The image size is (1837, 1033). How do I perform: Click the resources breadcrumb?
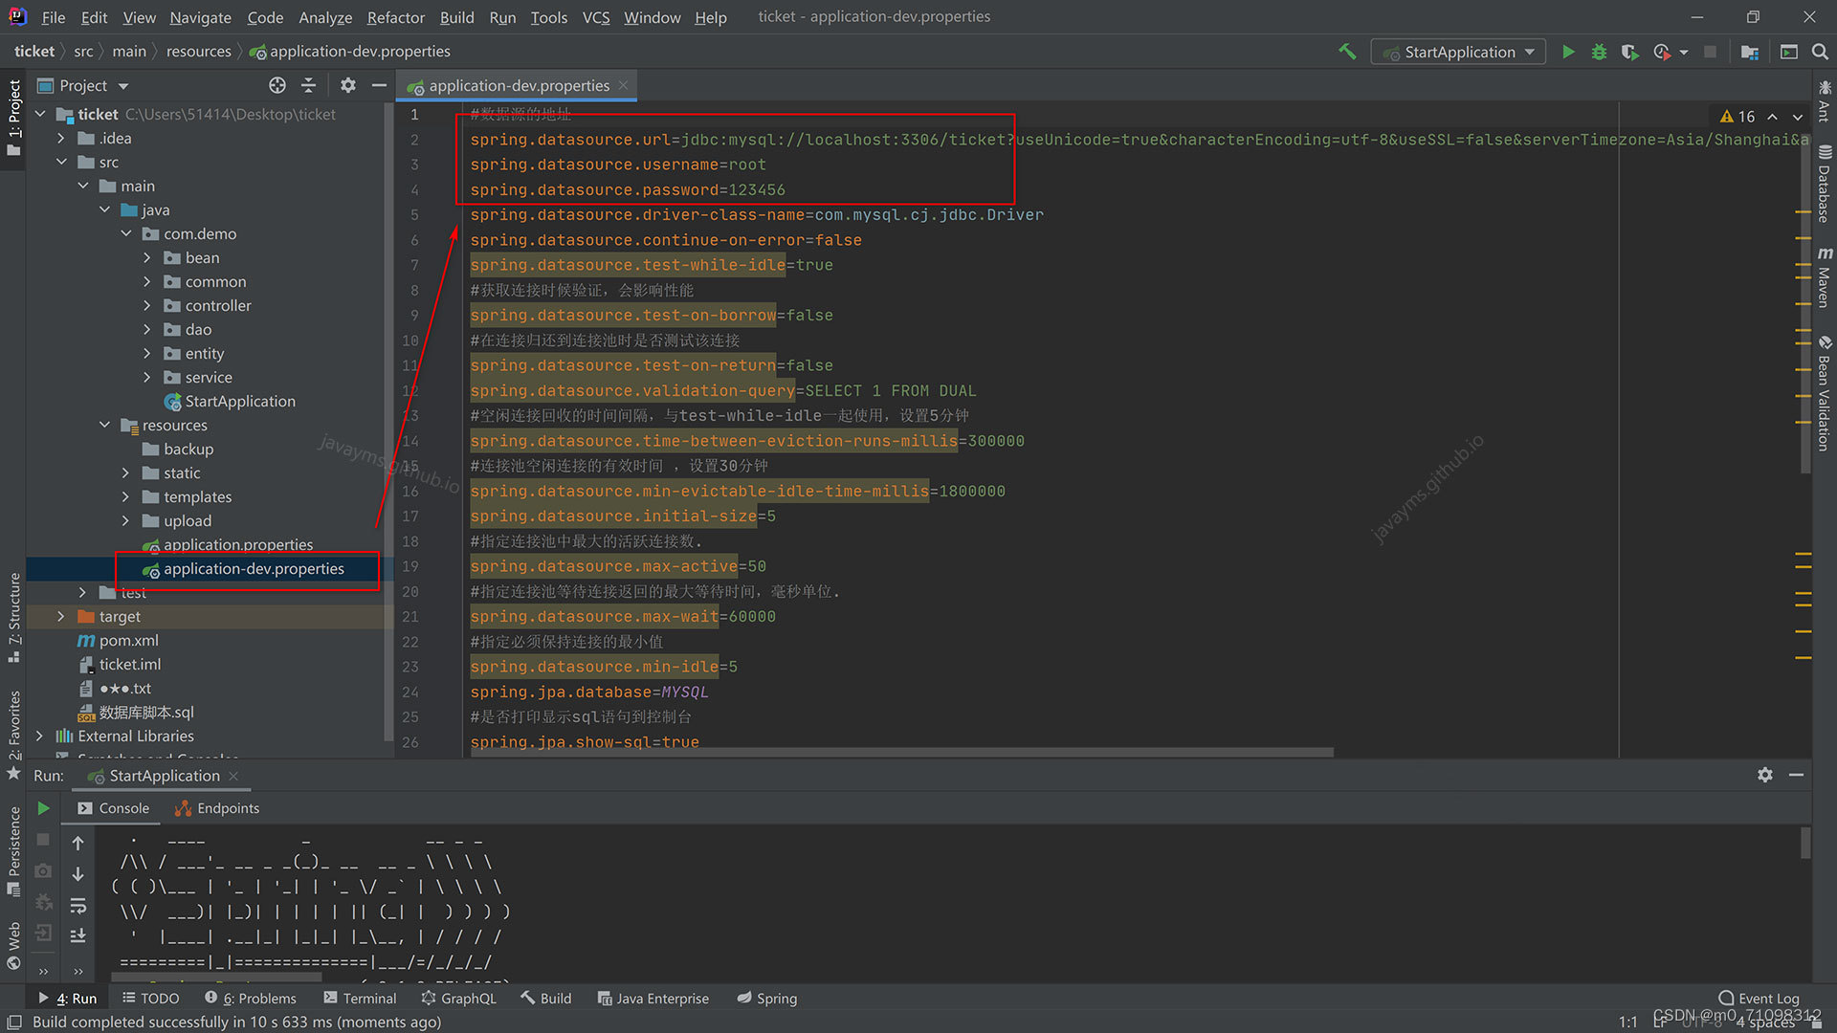click(x=198, y=52)
